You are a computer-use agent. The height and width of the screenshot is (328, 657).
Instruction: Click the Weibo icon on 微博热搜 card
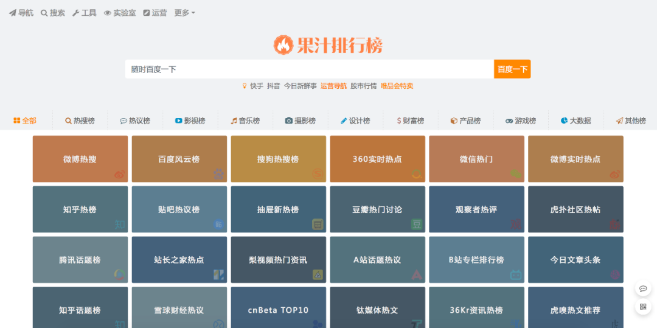tap(119, 174)
